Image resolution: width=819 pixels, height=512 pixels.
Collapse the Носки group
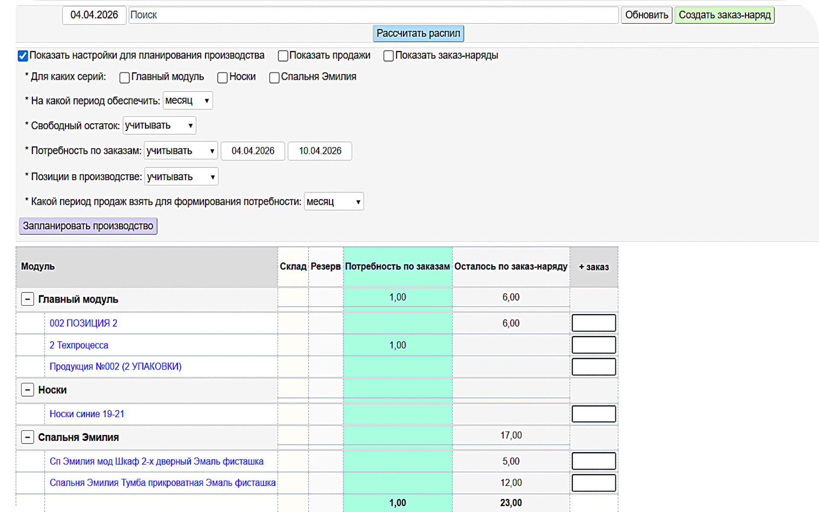click(28, 390)
